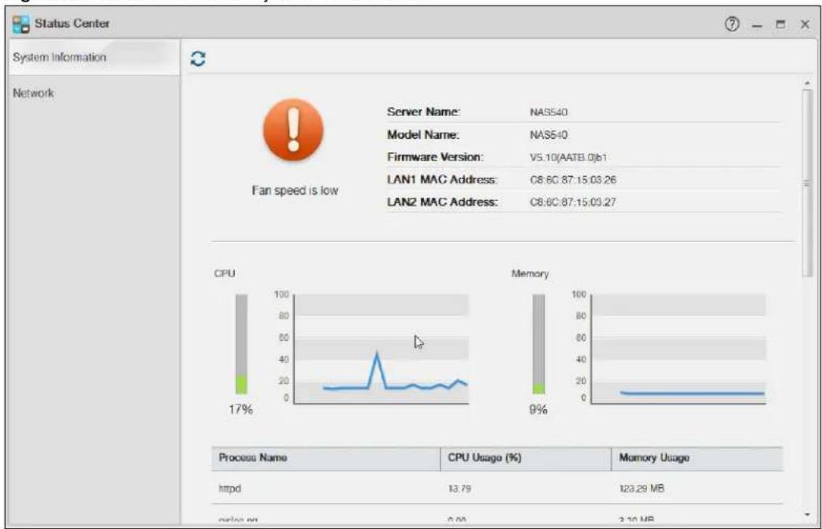Click the Status Center window title
The width and height of the screenshot is (822, 529).
coord(72,24)
